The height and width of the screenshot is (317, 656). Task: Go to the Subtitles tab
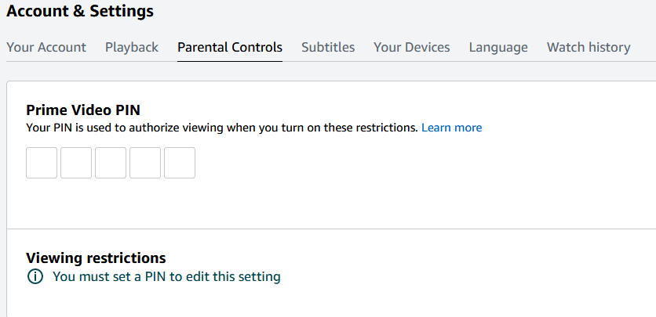[x=328, y=47]
